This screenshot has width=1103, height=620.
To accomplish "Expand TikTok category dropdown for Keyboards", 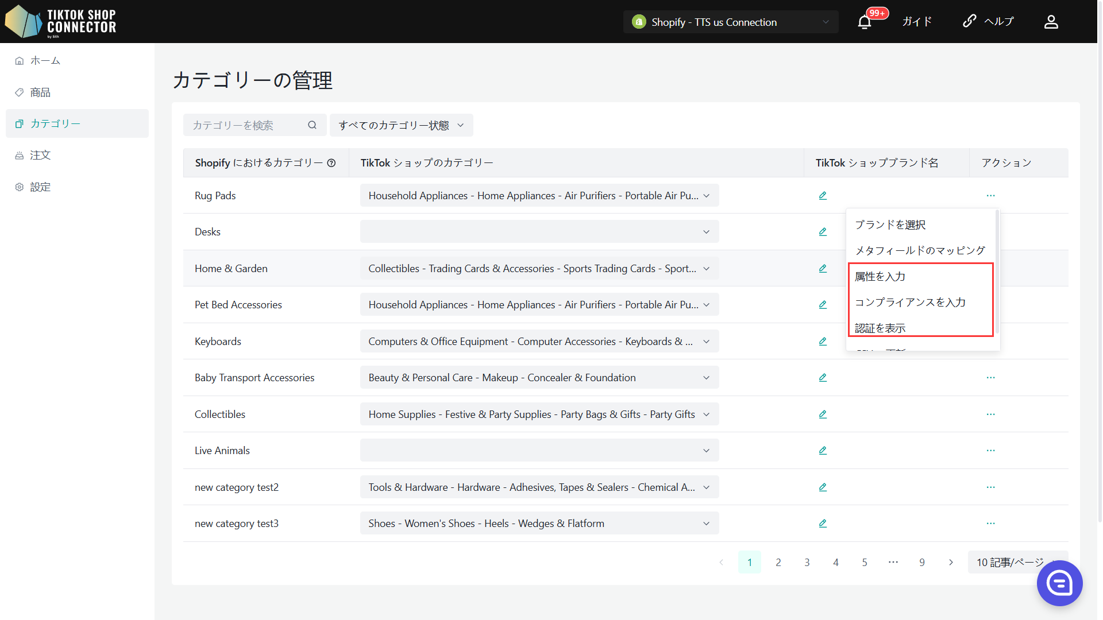I will [539, 342].
